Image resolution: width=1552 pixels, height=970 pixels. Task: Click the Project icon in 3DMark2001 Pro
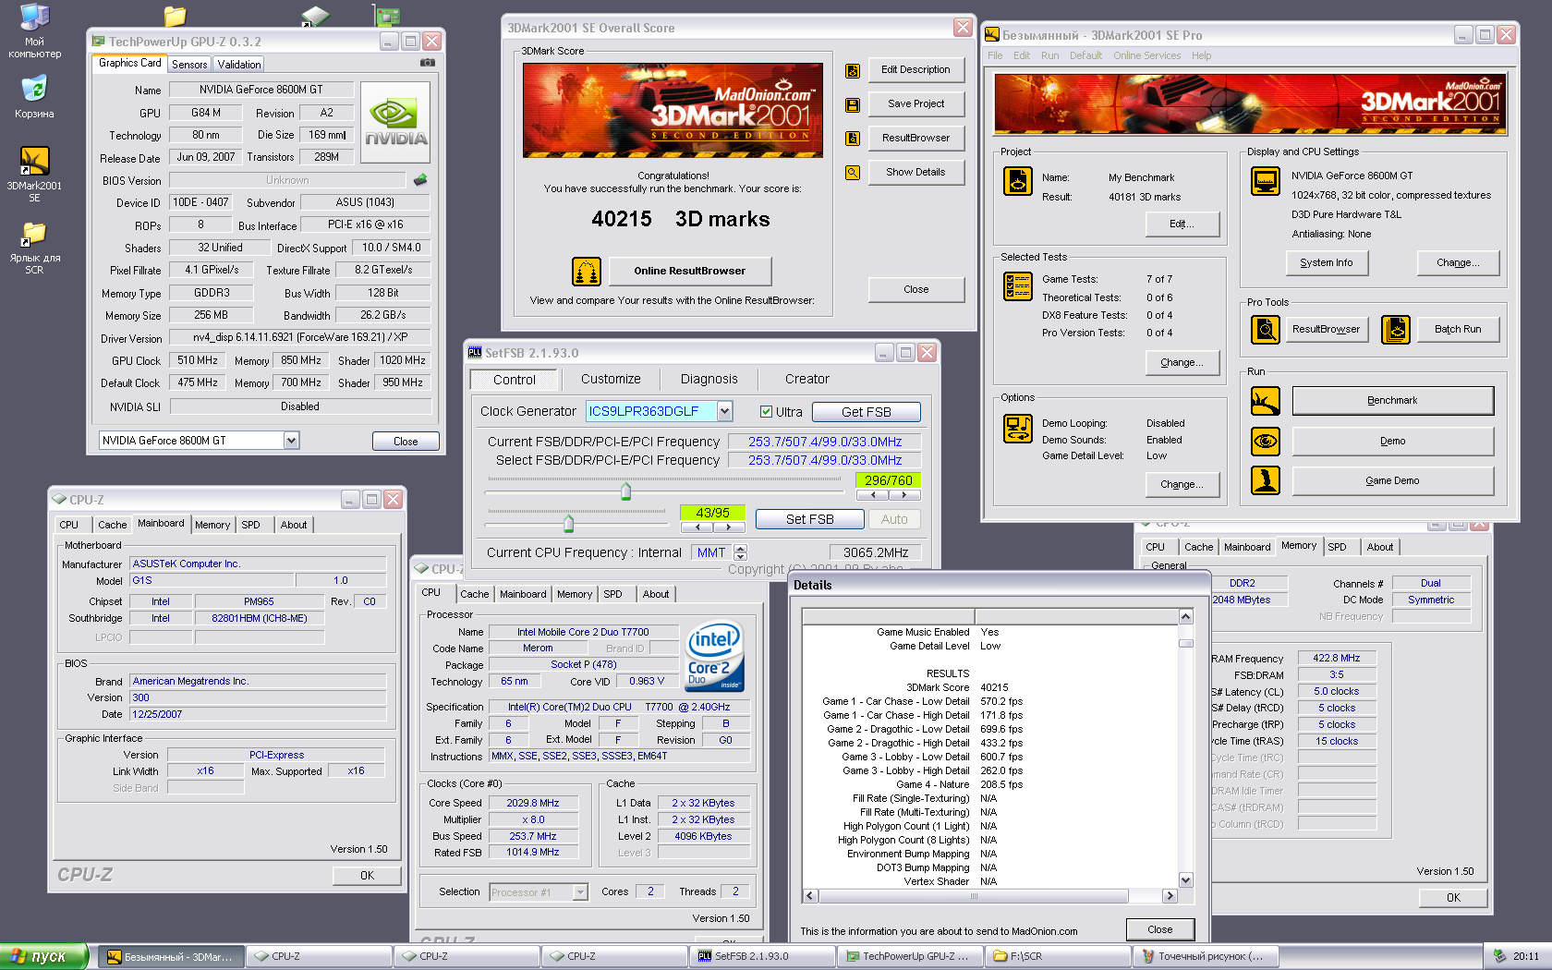point(1018,181)
